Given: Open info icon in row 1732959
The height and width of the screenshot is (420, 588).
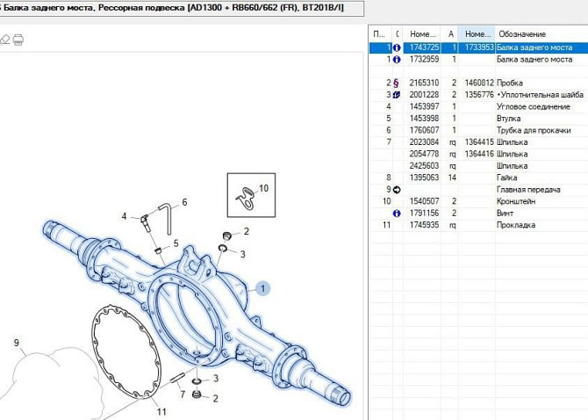Looking at the screenshot, I should point(397,59).
